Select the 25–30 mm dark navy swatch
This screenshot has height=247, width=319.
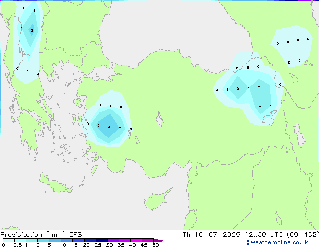(x=102, y=240)
